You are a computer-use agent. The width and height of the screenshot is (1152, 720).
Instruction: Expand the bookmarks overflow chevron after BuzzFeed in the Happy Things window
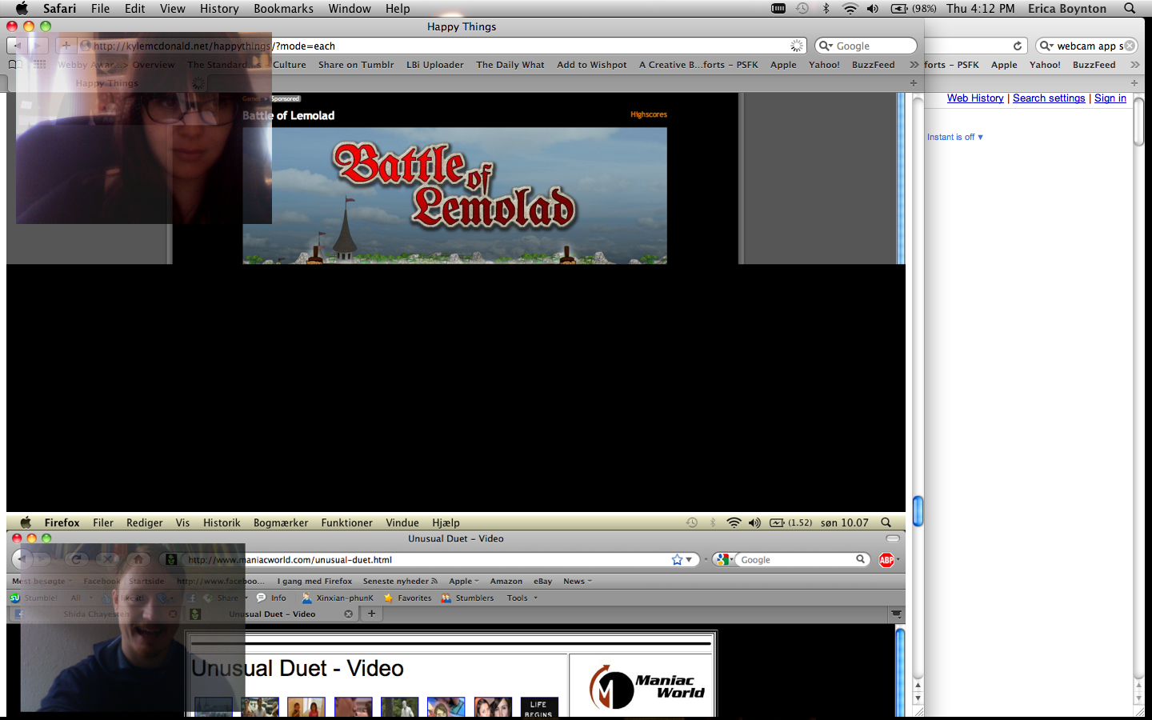[x=914, y=65]
